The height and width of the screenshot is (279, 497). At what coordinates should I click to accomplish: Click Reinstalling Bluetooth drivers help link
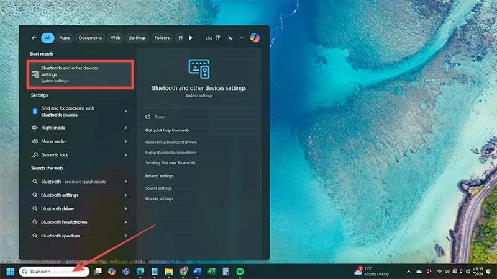coord(171,142)
